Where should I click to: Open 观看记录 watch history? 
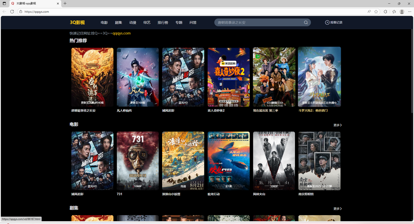334,22
